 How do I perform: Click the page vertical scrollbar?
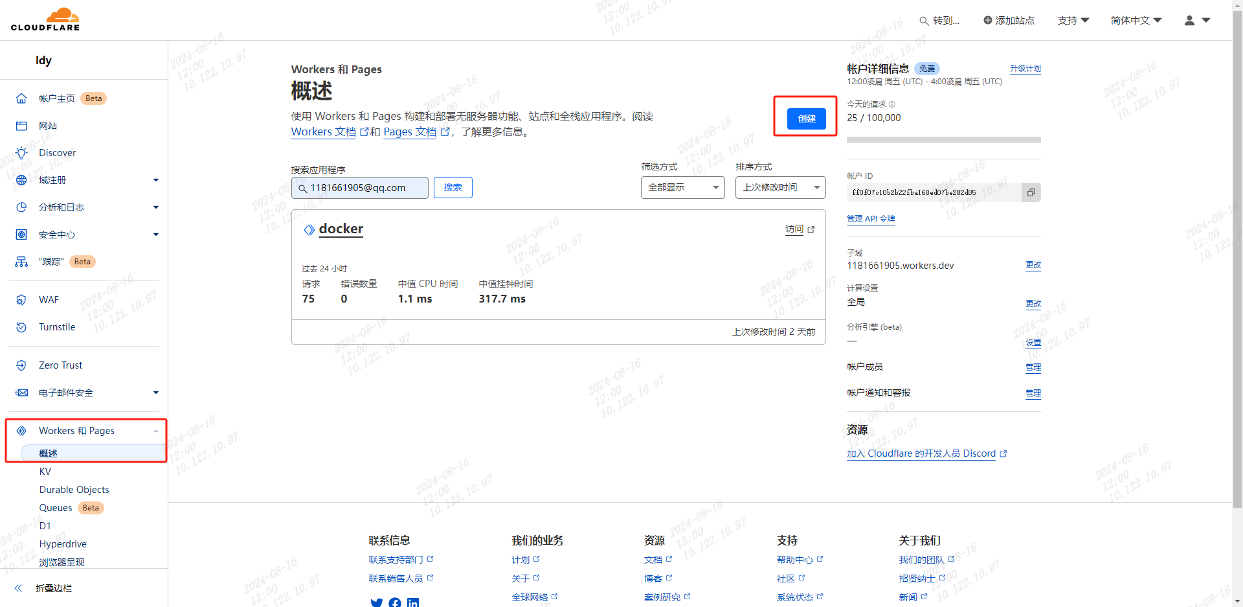coord(1238,259)
